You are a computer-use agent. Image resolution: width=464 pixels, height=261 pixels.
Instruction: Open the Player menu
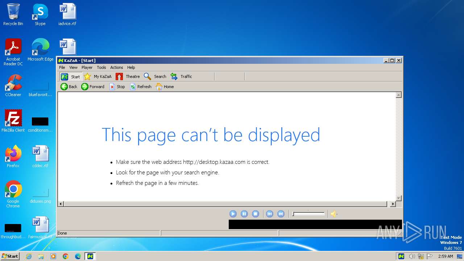(x=87, y=67)
